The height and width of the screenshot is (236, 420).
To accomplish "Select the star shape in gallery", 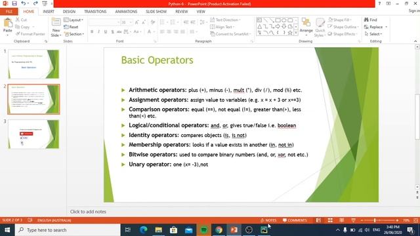I will (x=290, y=33).
